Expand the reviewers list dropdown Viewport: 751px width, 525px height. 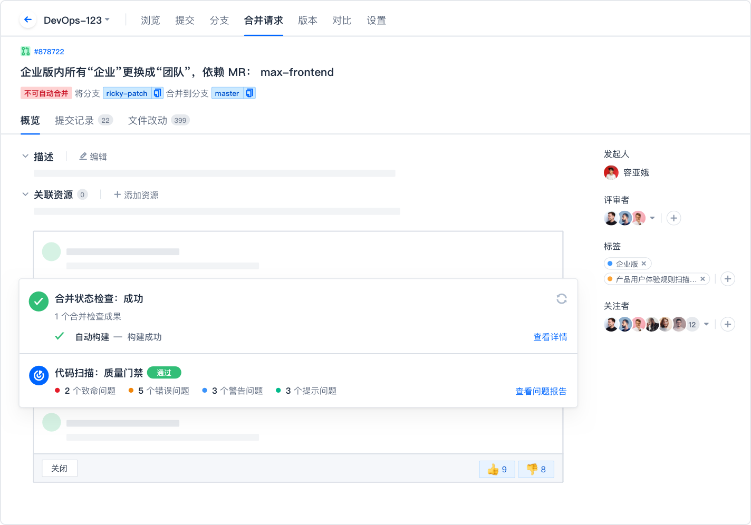(x=652, y=218)
